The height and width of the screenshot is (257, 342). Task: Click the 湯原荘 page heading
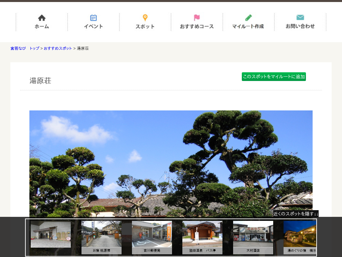[x=40, y=81]
